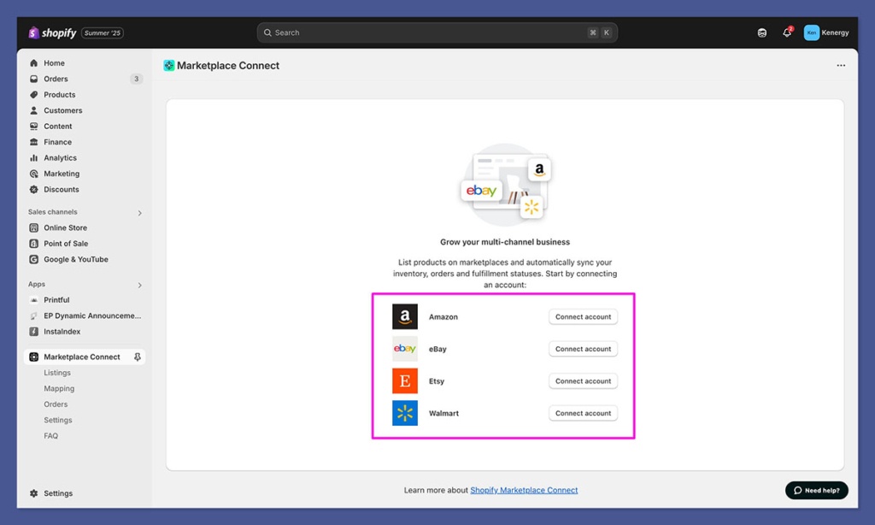The width and height of the screenshot is (875, 525).
Task: Click the Shopify logo
Action: 52,32
